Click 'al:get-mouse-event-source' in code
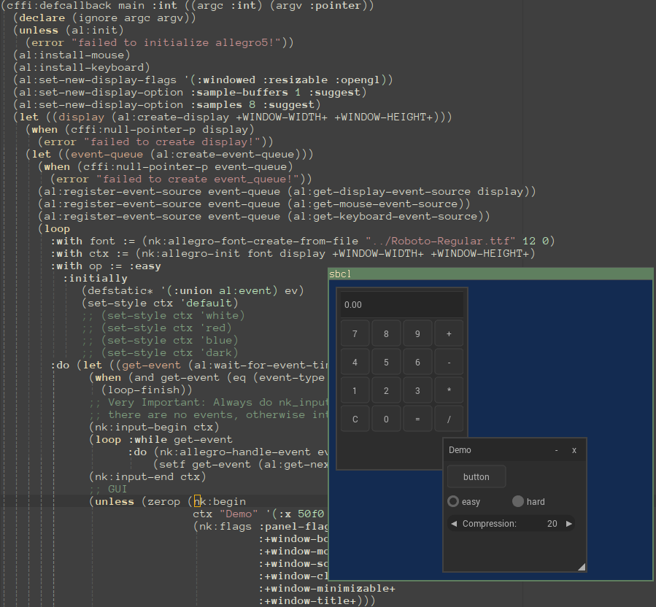This screenshot has height=607, width=656. click(x=376, y=204)
